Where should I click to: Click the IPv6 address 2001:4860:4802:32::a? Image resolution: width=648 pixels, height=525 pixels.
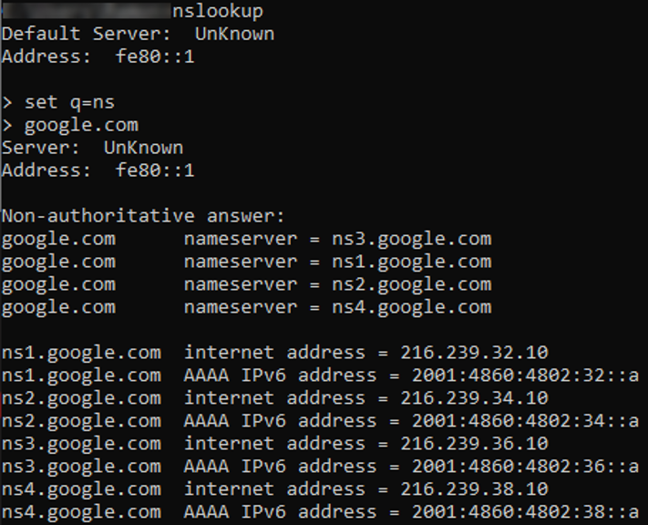525,376
